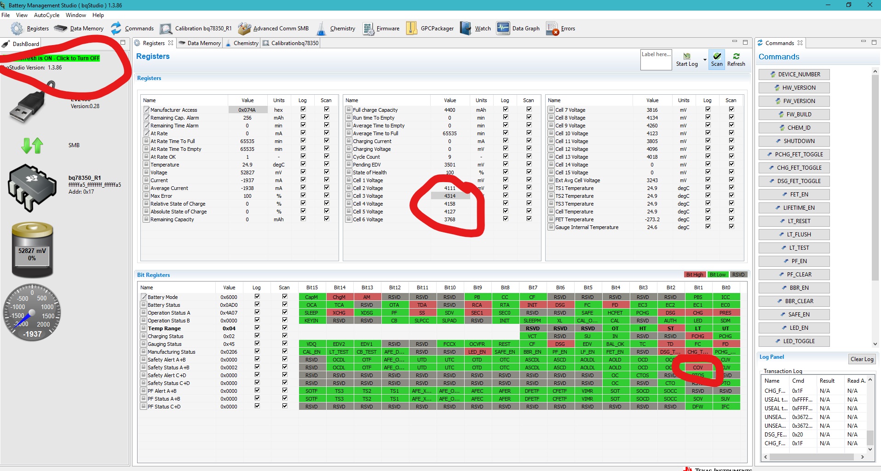The image size is (881, 471).
Task: Toggle Log checkbox for PF Status C+D
Action: pyautogui.click(x=257, y=406)
